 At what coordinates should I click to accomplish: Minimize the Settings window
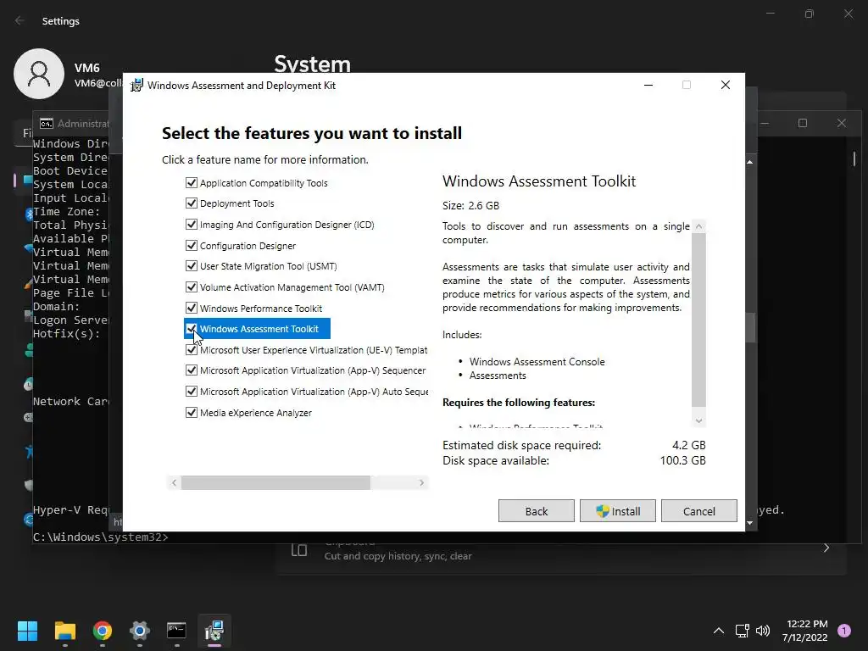[770, 14]
